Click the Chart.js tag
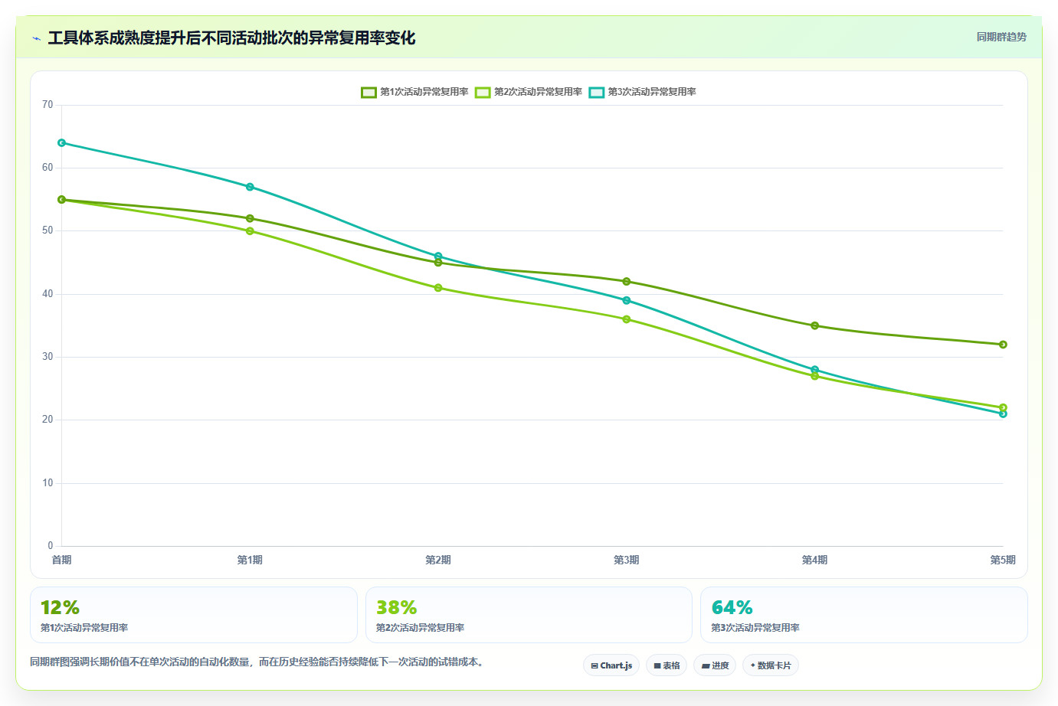 (x=611, y=665)
